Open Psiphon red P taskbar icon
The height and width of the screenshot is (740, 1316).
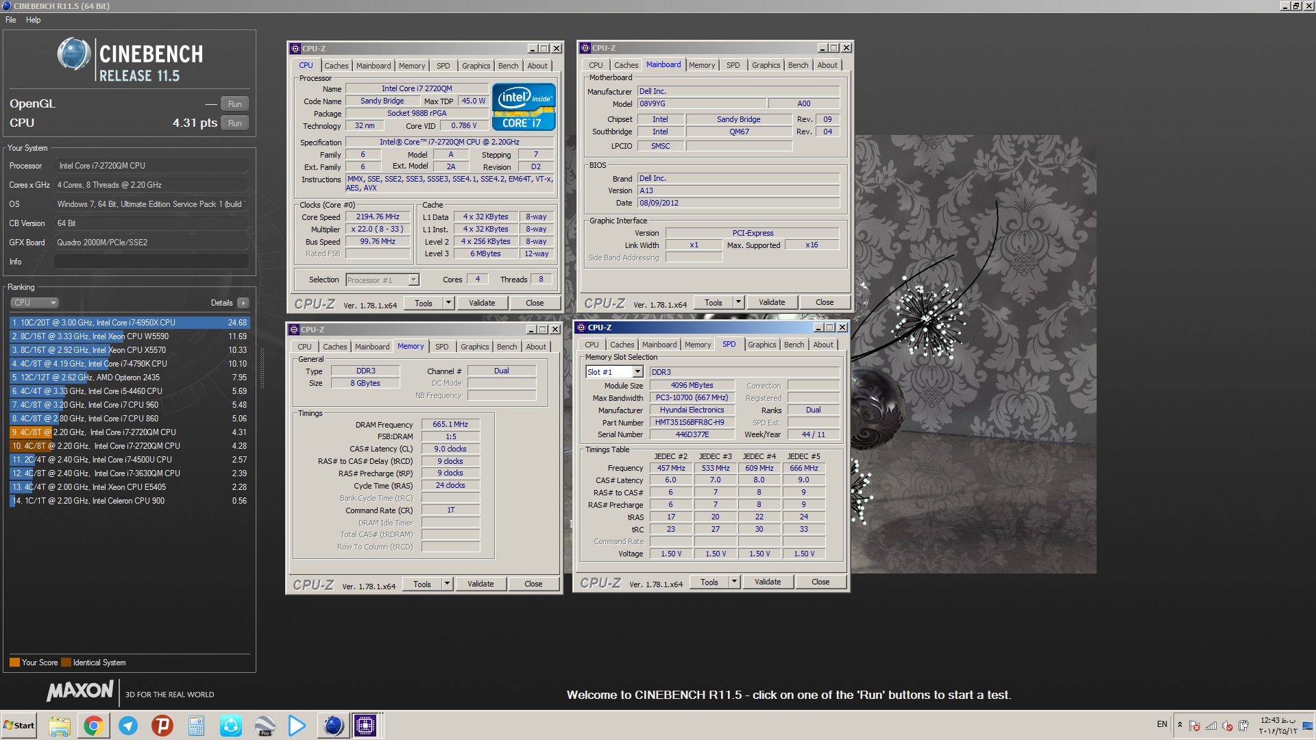pyautogui.click(x=162, y=726)
